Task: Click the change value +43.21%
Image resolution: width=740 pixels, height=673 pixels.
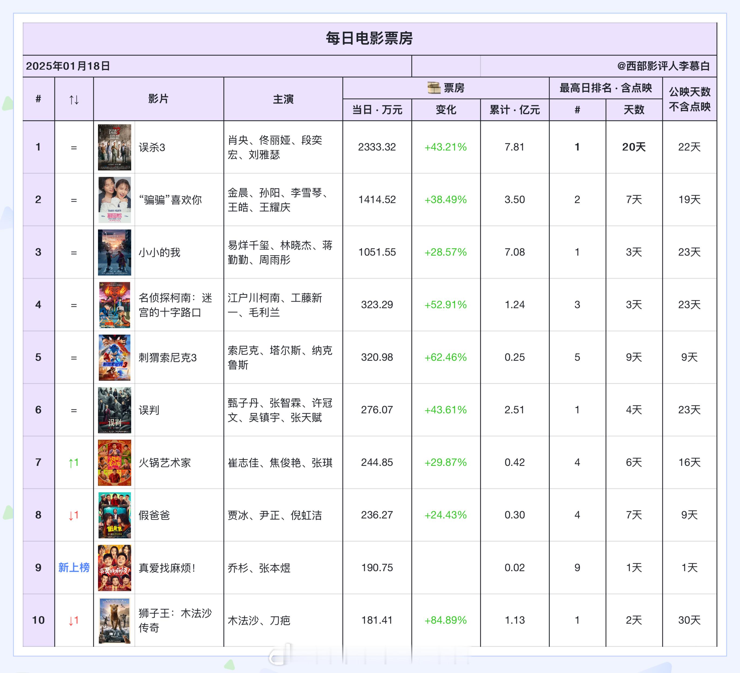Action: click(x=446, y=147)
